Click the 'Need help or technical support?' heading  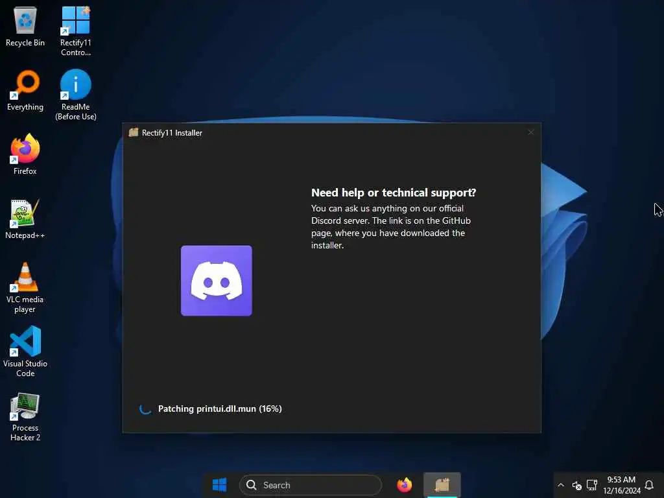click(394, 193)
